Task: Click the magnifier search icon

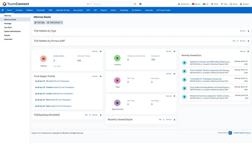Action: click(x=135, y=4)
